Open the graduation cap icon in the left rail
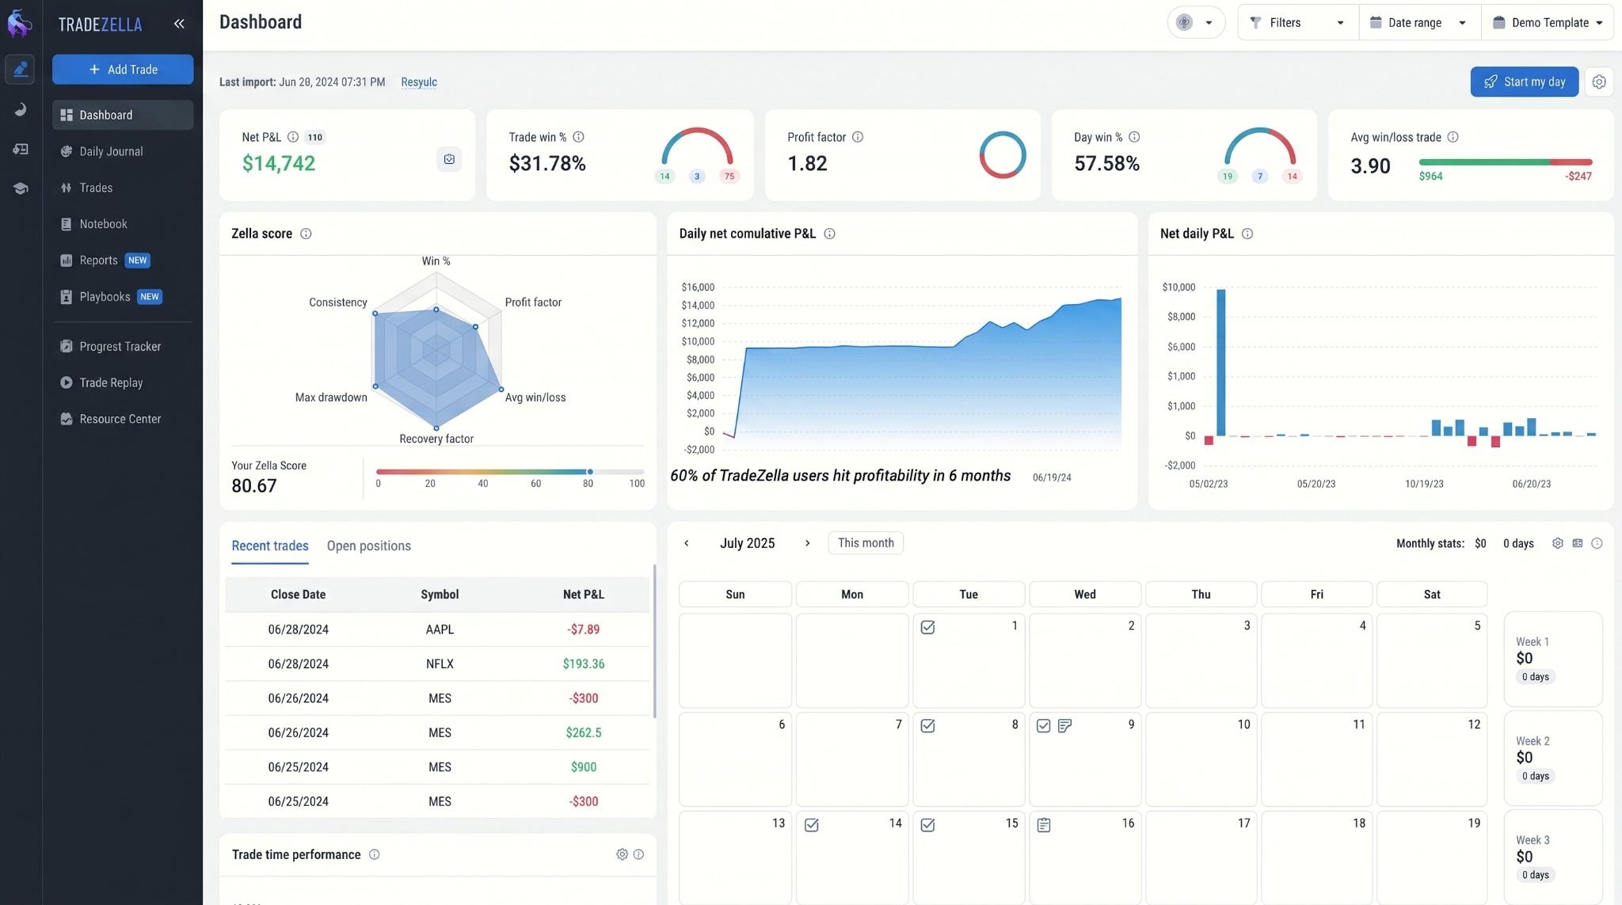 click(21, 188)
